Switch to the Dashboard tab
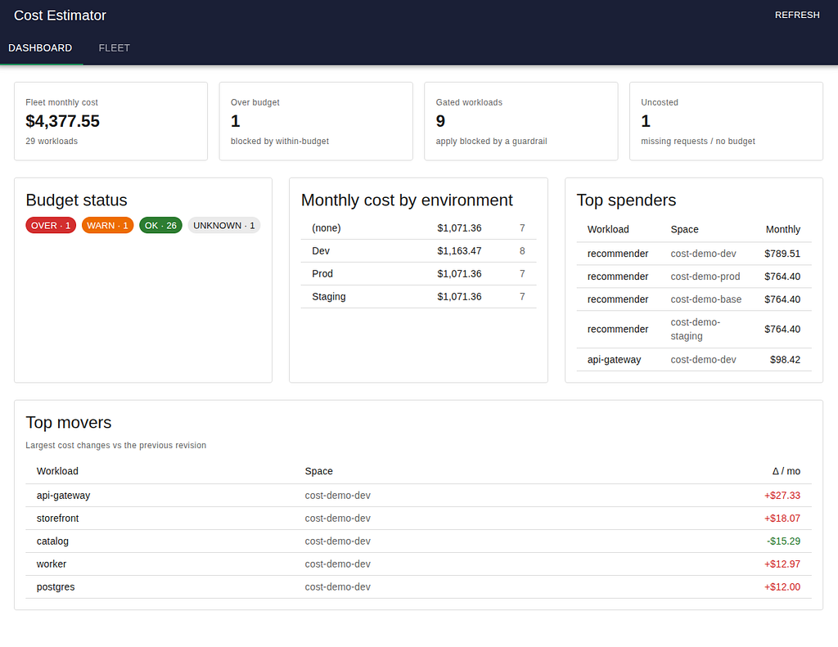The height and width of the screenshot is (647, 838). click(40, 48)
